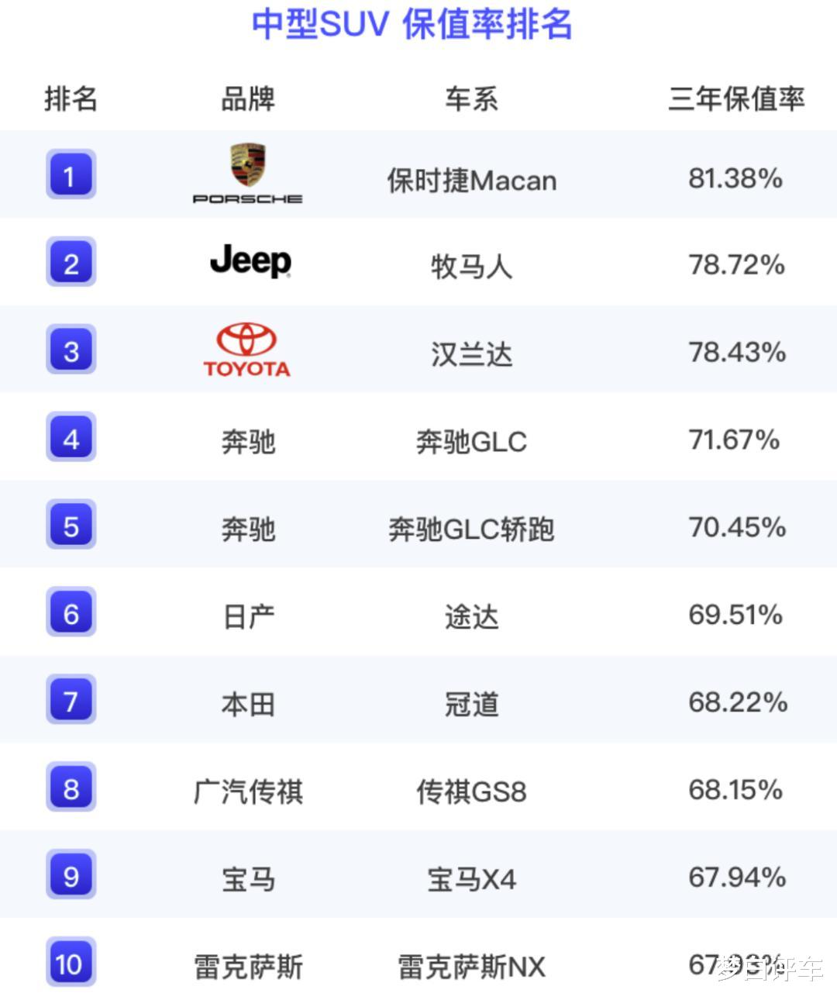Click the 81.38% retention value
The image size is (837, 1000).
coord(735,178)
